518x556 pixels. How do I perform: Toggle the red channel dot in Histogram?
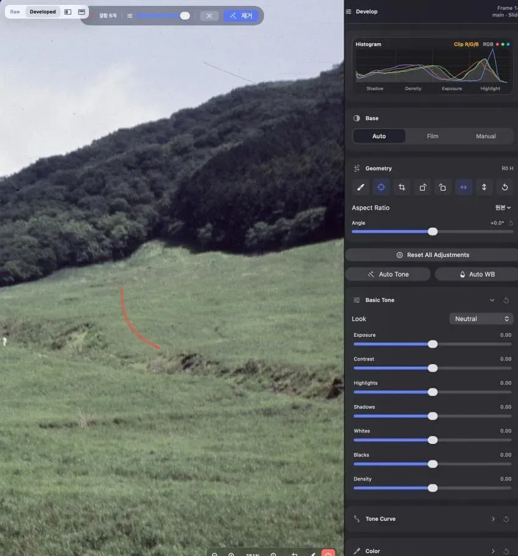coord(497,44)
